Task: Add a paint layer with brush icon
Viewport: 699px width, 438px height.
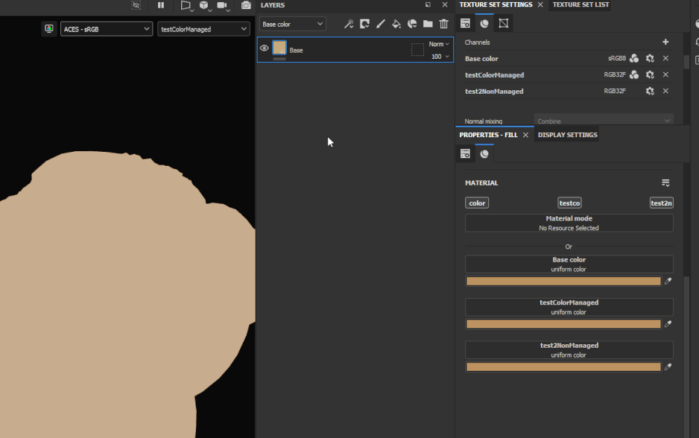Action: coord(380,24)
